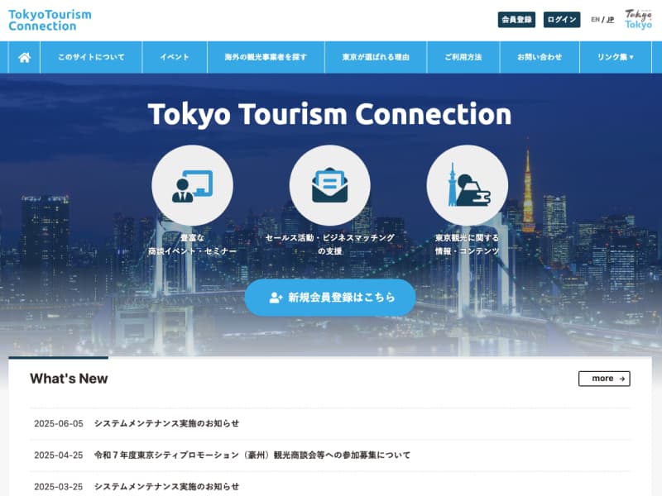Open 東京が選ばれる理由 menu item

(x=376, y=57)
